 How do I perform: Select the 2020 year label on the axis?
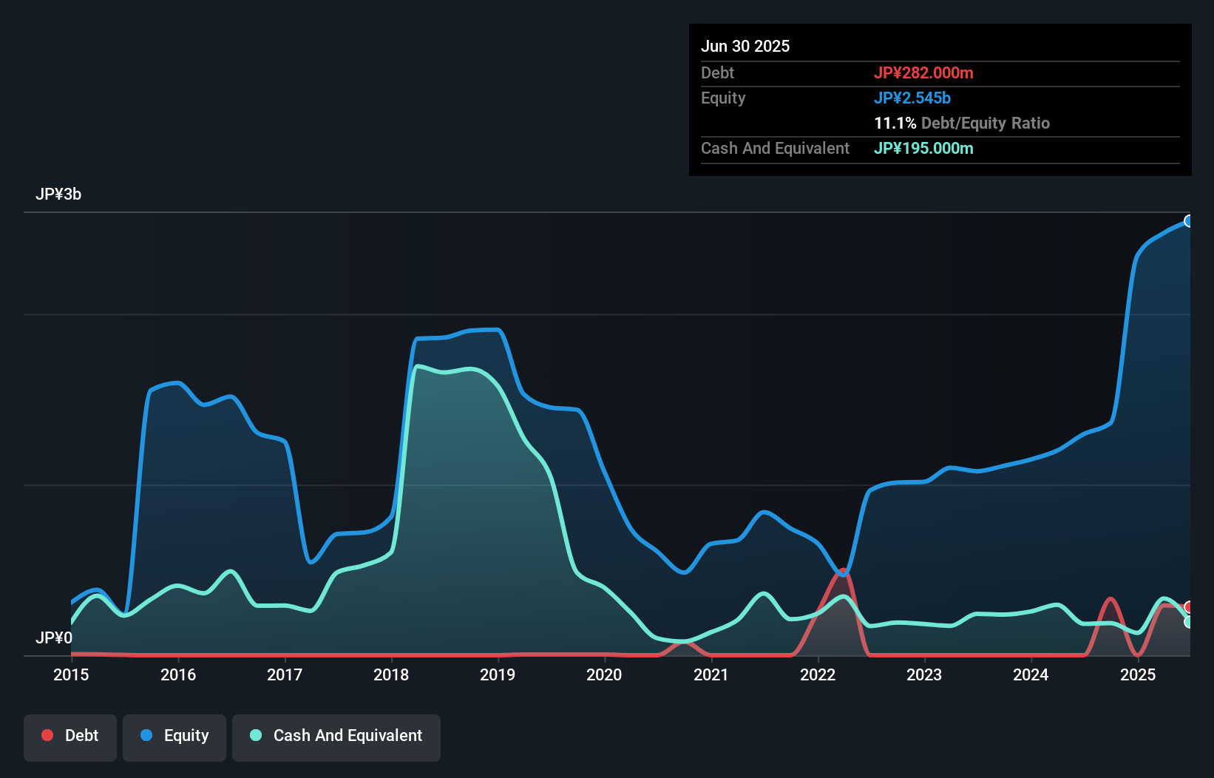pos(604,674)
